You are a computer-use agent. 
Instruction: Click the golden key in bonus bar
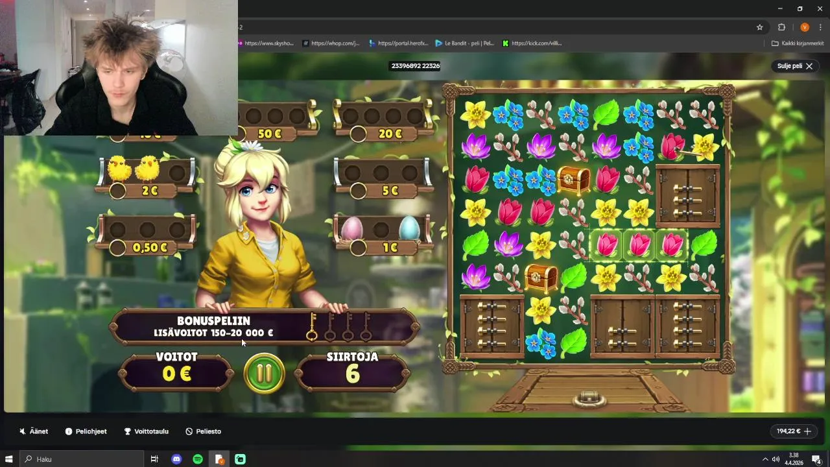312,326
